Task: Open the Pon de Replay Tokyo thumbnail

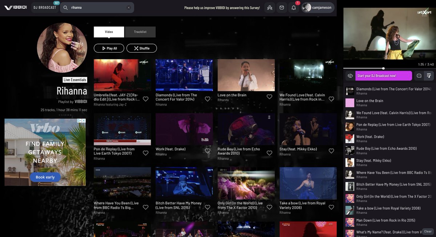Action: tap(122, 129)
